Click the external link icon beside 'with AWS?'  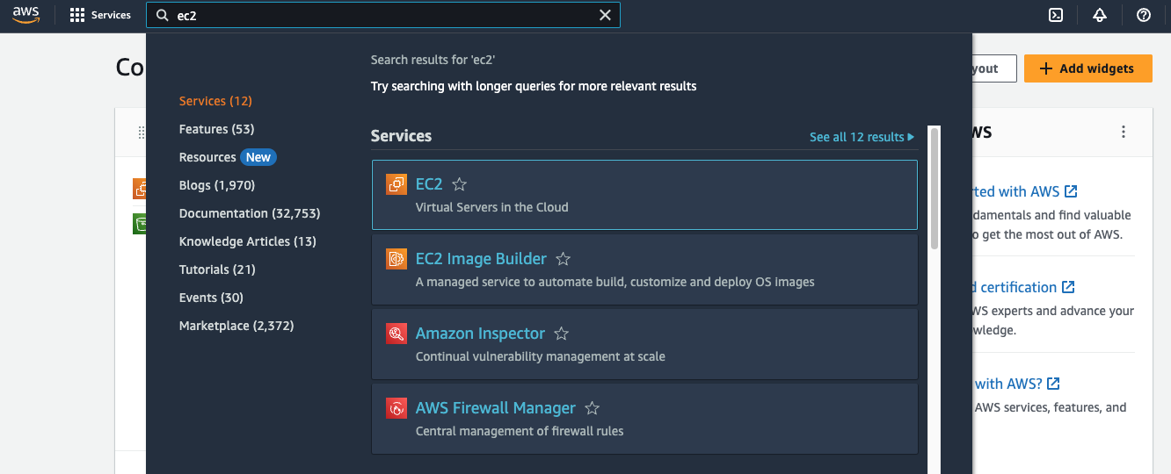(x=1053, y=384)
